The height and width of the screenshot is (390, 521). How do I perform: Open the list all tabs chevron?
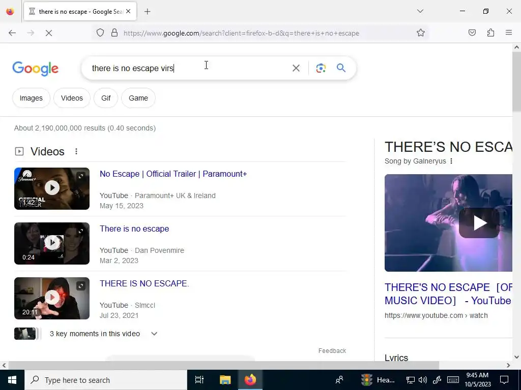pos(420,11)
